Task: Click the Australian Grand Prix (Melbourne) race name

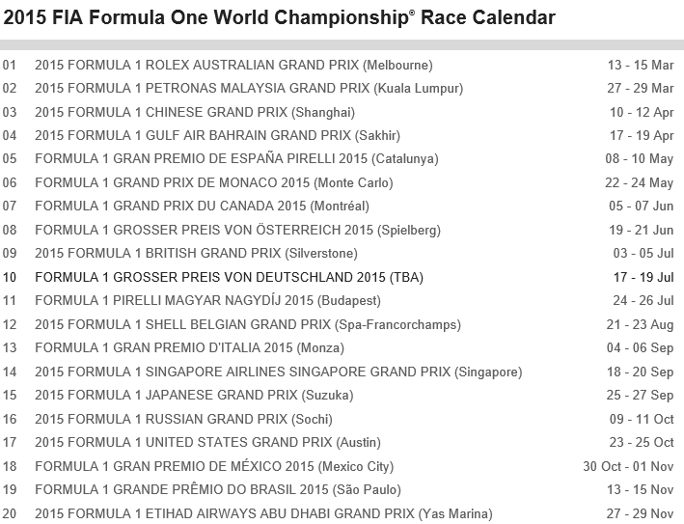Action: [233, 65]
